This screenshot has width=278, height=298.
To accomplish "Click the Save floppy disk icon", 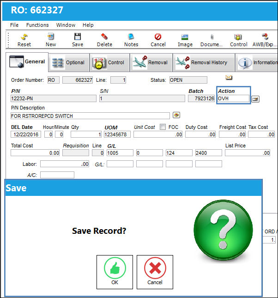I will (78, 40).
